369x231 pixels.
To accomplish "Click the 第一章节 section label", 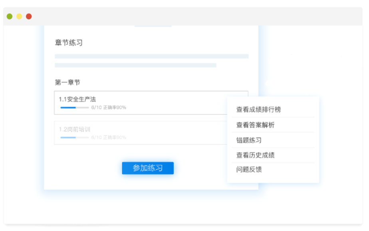I will 67,82.
